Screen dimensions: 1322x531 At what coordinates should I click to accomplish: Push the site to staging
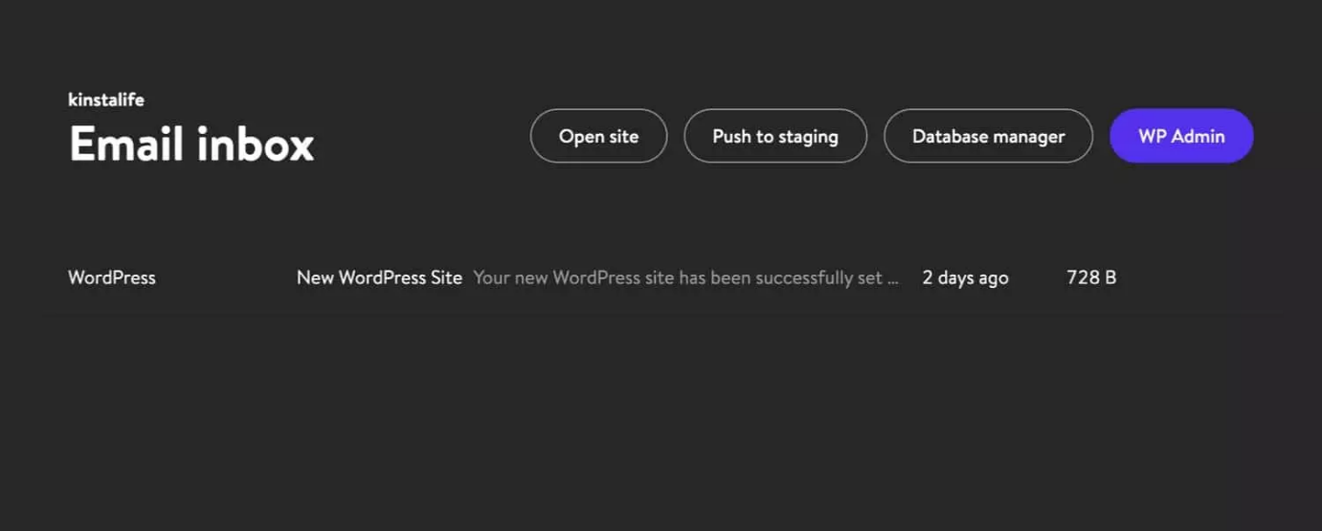[x=774, y=136]
